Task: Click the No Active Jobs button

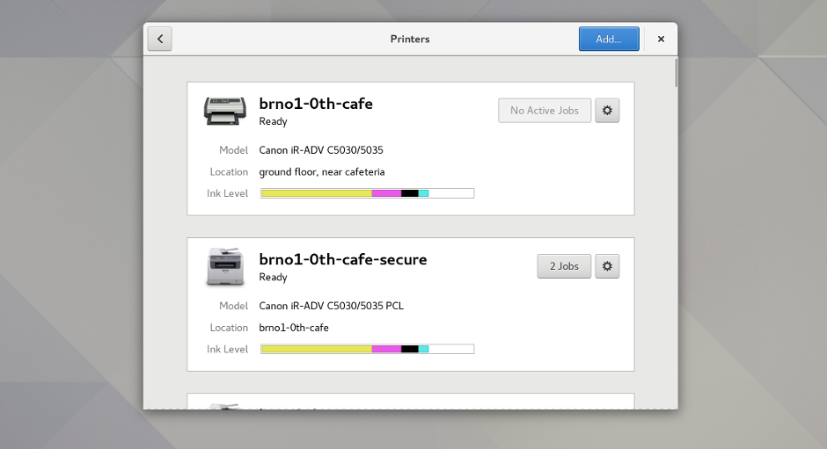Action: (x=544, y=111)
